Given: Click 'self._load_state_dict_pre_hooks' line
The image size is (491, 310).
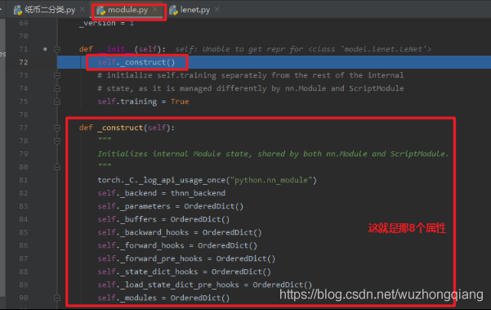Looking at the screenshot, I should 205,285.
